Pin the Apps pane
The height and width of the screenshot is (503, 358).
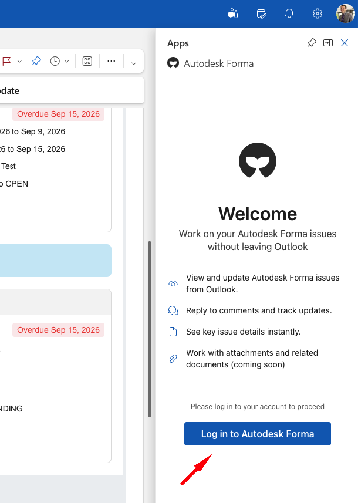click(312, 43)
